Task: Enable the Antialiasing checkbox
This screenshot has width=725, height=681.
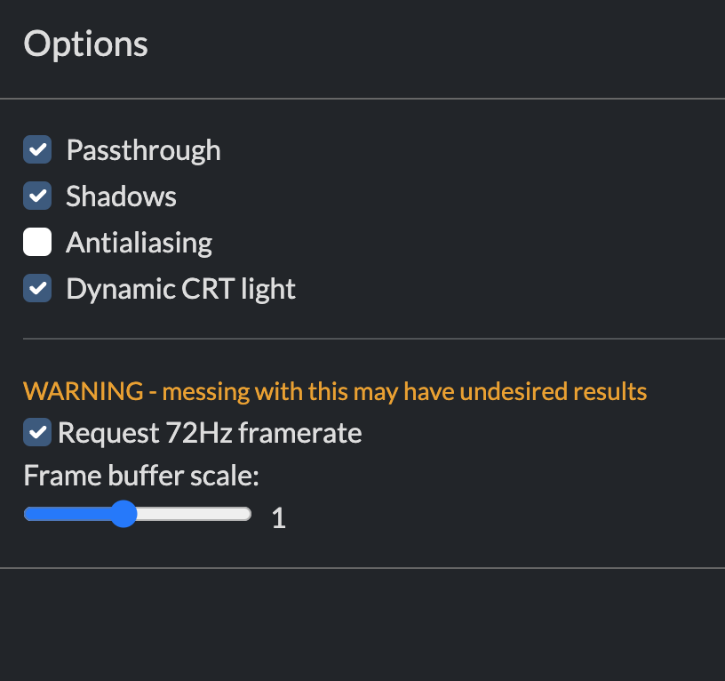Action: click(37, 243)
